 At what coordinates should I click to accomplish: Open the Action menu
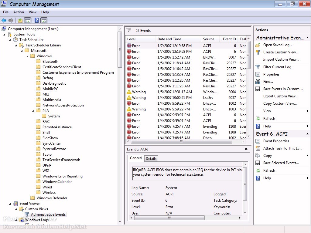pos(19,12)
